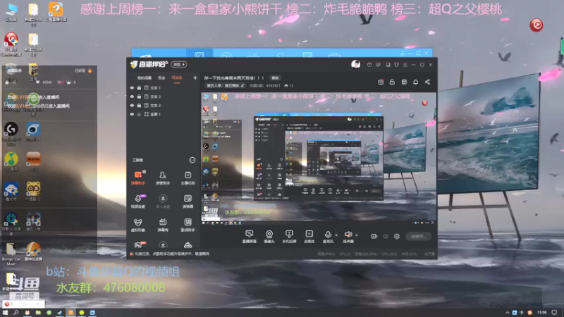The image size is (564, 317).
Task: Hide the 文本 3 source
Action: coord(132,97)
